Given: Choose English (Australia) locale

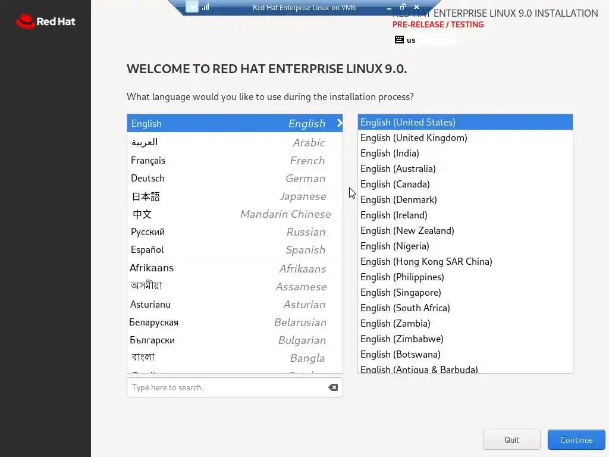Looking at the screenshot, I should pyautogui.click(x=465, y=168).
